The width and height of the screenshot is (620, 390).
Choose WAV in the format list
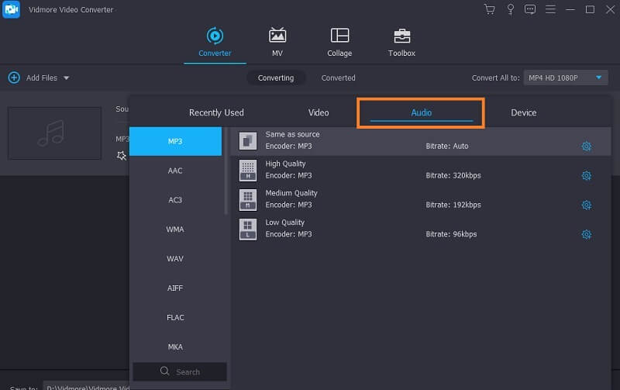(x=175, y=259)
